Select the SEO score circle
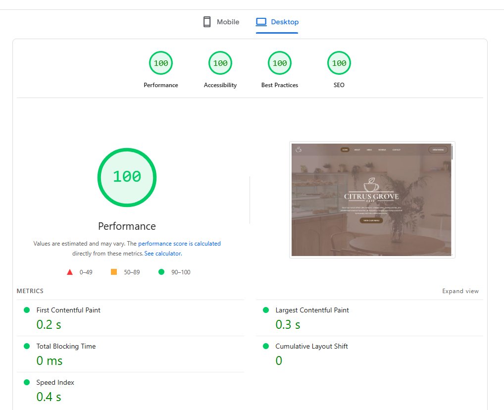The height and width of the screenshot is (410, 504). coord(339,63)
